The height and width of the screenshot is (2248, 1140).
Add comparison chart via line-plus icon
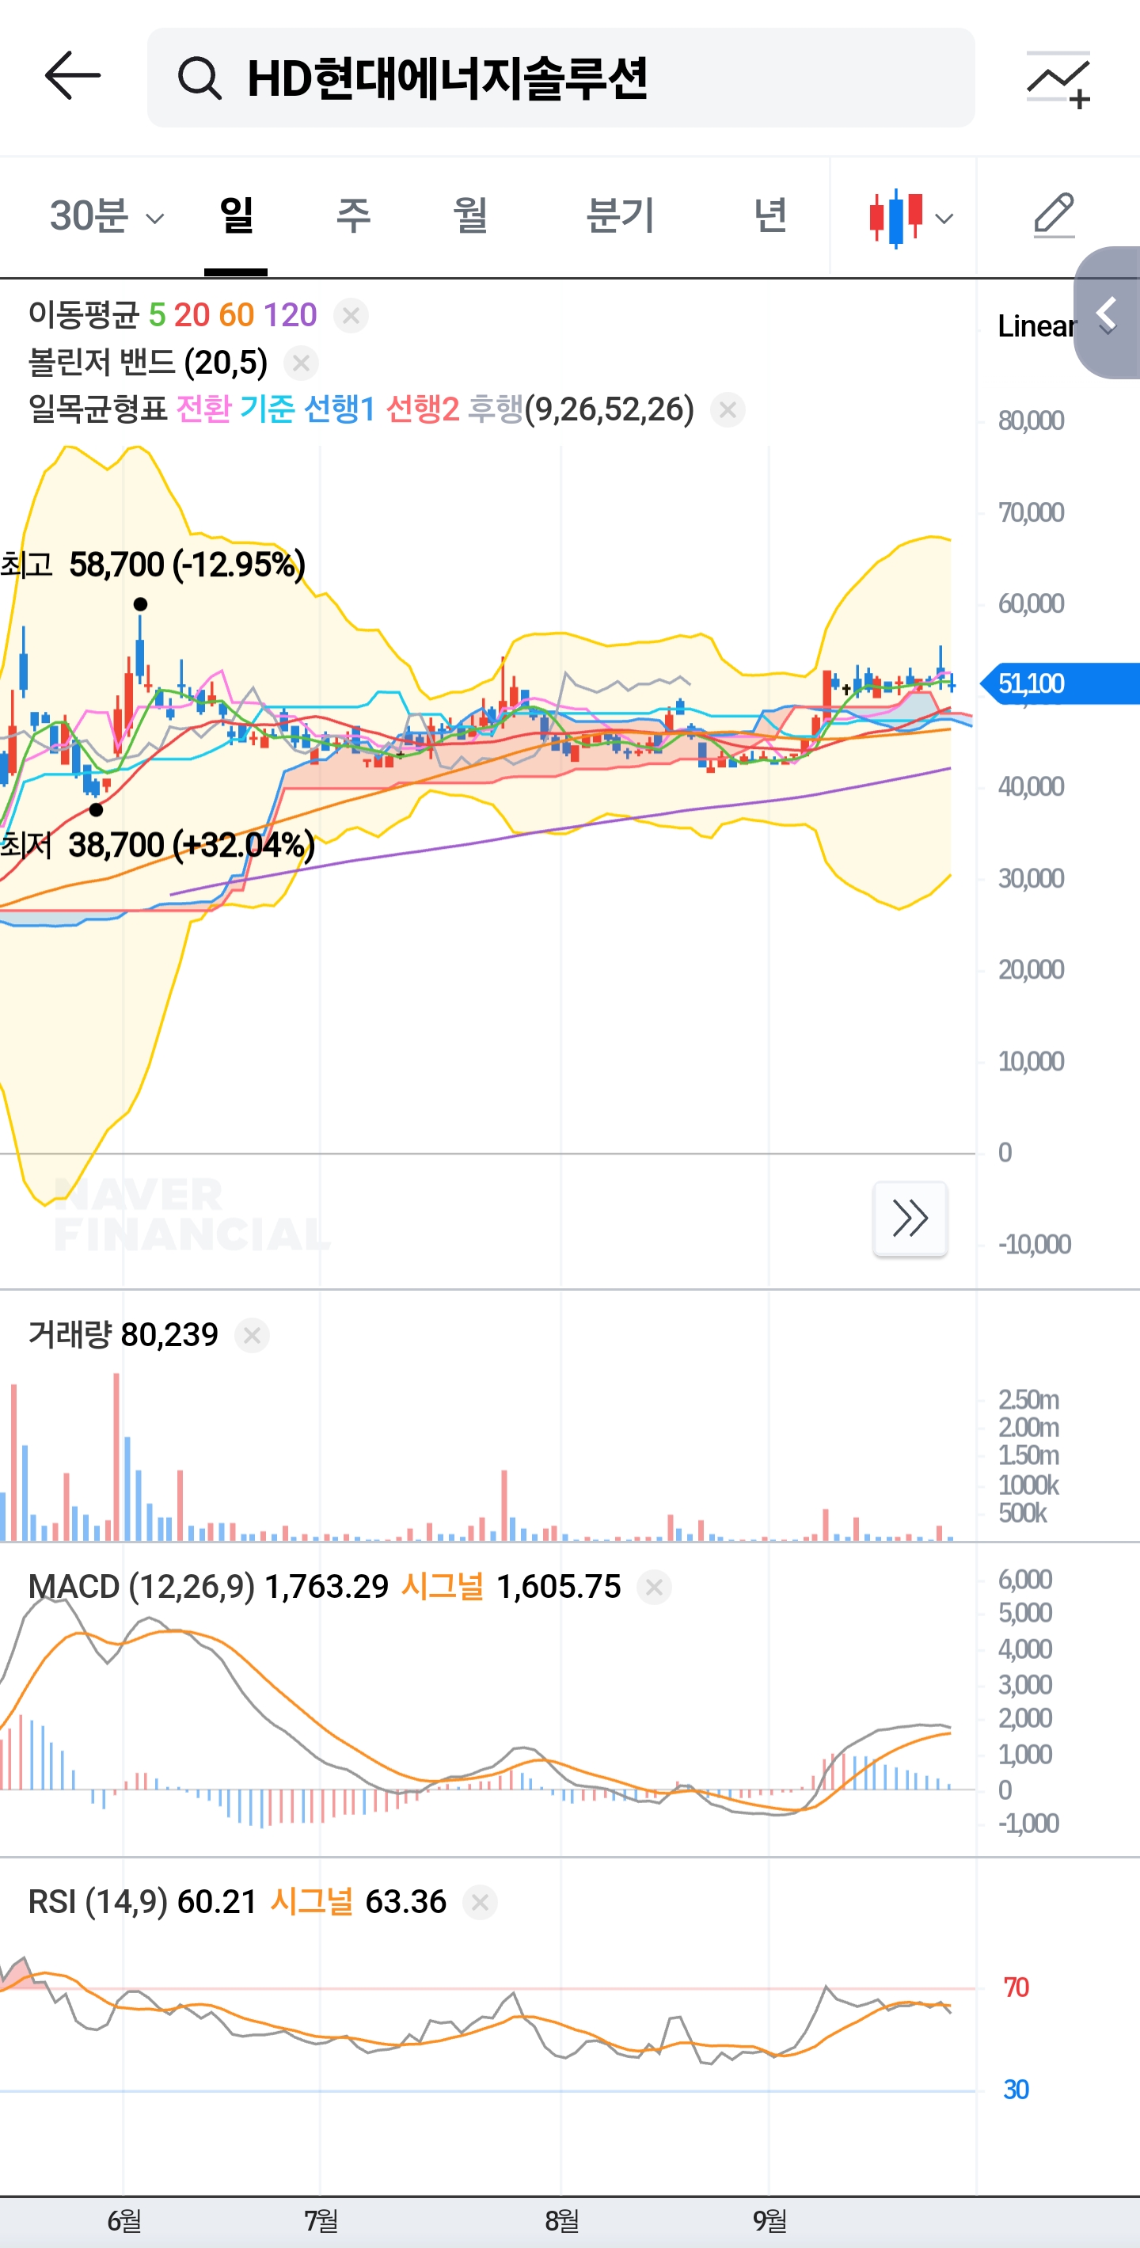pos(1058,79)
